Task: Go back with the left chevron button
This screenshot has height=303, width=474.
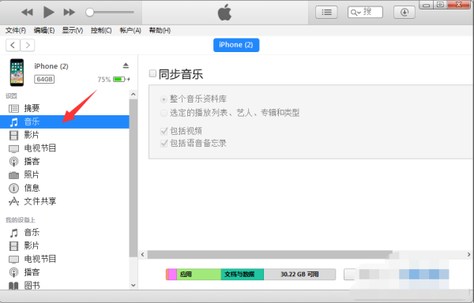Action: point(13,45)
